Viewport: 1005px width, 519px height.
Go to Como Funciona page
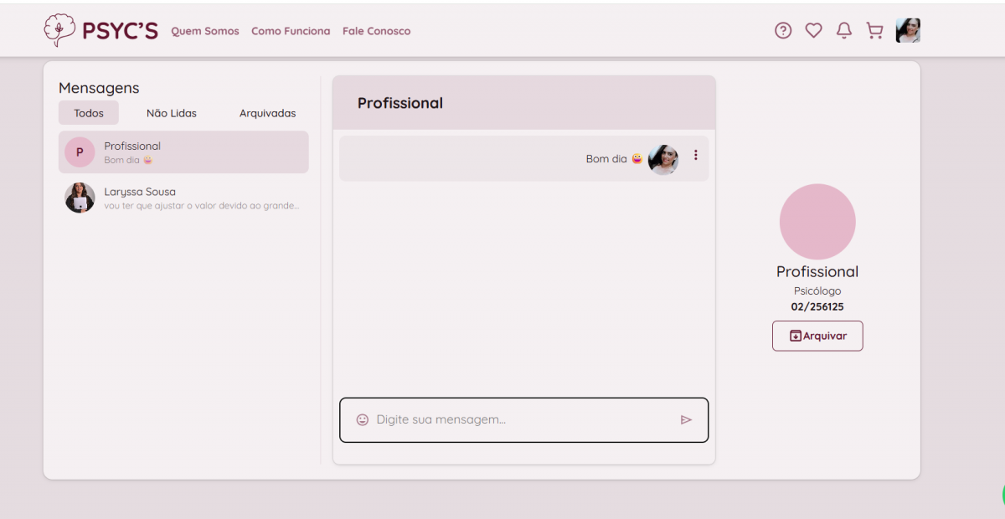pos(291,31)
